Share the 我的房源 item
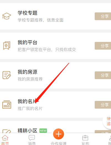111x145 pixels. [x=103, y=75]
